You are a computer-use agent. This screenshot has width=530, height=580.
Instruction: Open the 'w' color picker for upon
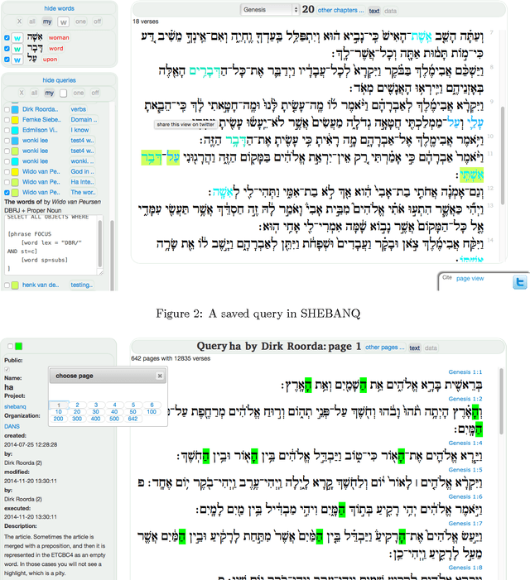click(x=17, y=60)
